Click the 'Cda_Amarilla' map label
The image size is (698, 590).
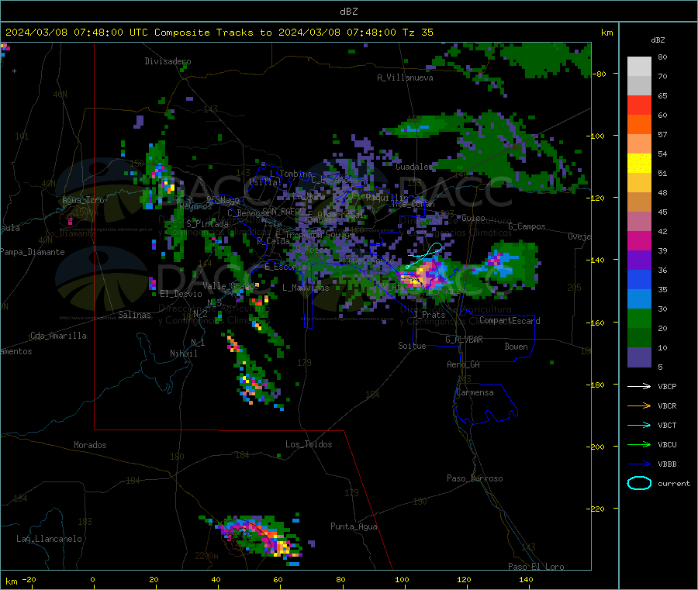[x=58, y=336]
